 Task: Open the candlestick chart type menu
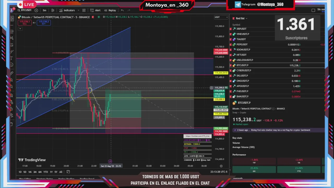[x=53, y=10]
